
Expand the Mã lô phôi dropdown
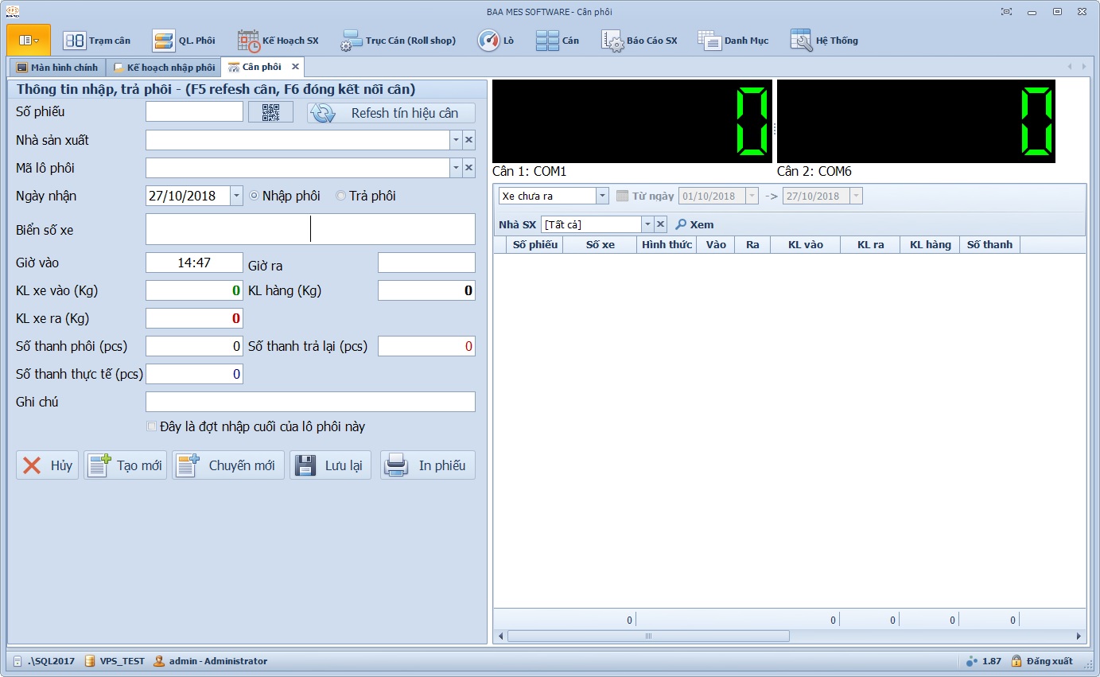456,168
